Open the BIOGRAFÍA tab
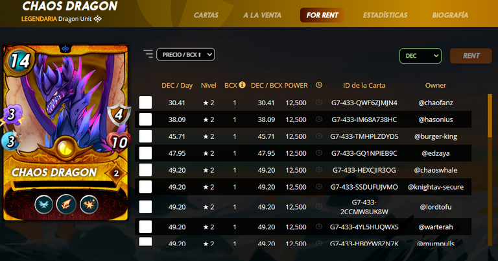This screenshot has width=498, height=261. point(450,15)
